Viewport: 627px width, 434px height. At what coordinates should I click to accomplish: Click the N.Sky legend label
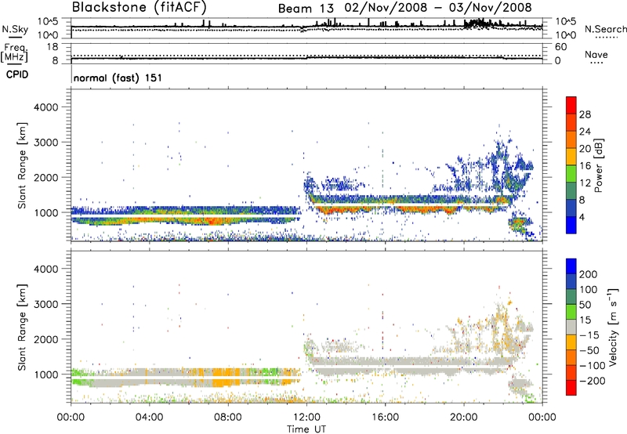15,29
